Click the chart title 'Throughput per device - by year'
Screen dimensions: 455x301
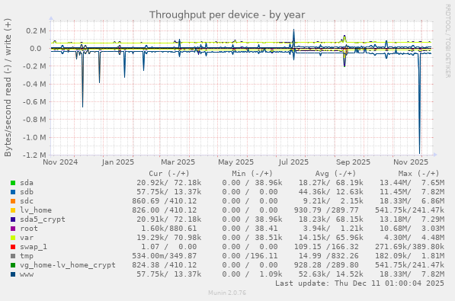tap(227, 14)
